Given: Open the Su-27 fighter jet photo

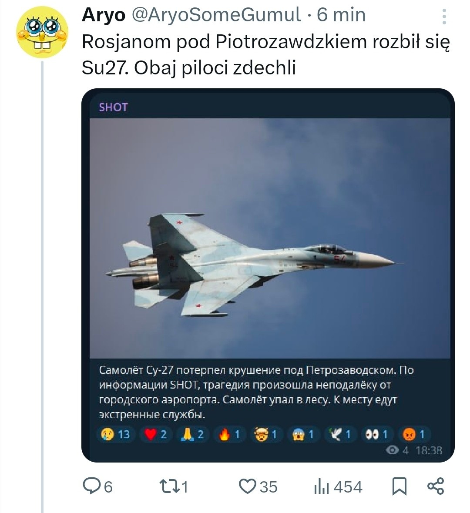Looking at the screenshot, I should tap(270, 238).
